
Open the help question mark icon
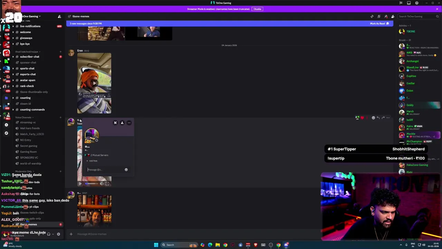click(x=417, y=3)
